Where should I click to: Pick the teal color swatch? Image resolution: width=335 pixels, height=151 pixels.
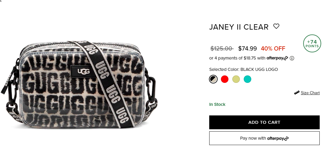pyautogui.click(x=247, y=79)
